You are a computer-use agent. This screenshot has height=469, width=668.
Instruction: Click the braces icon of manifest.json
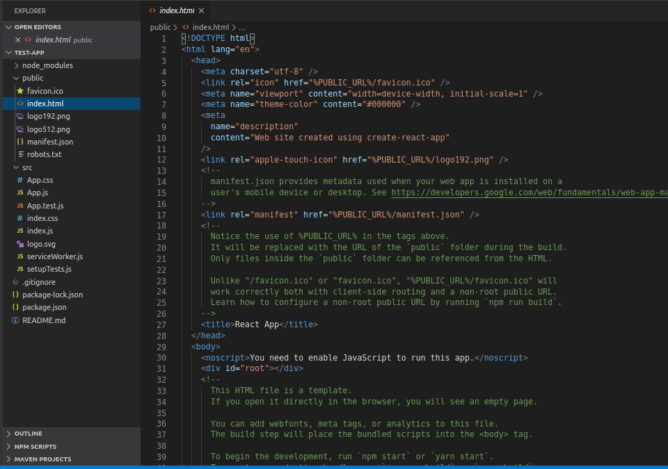(x=20, y=141)
